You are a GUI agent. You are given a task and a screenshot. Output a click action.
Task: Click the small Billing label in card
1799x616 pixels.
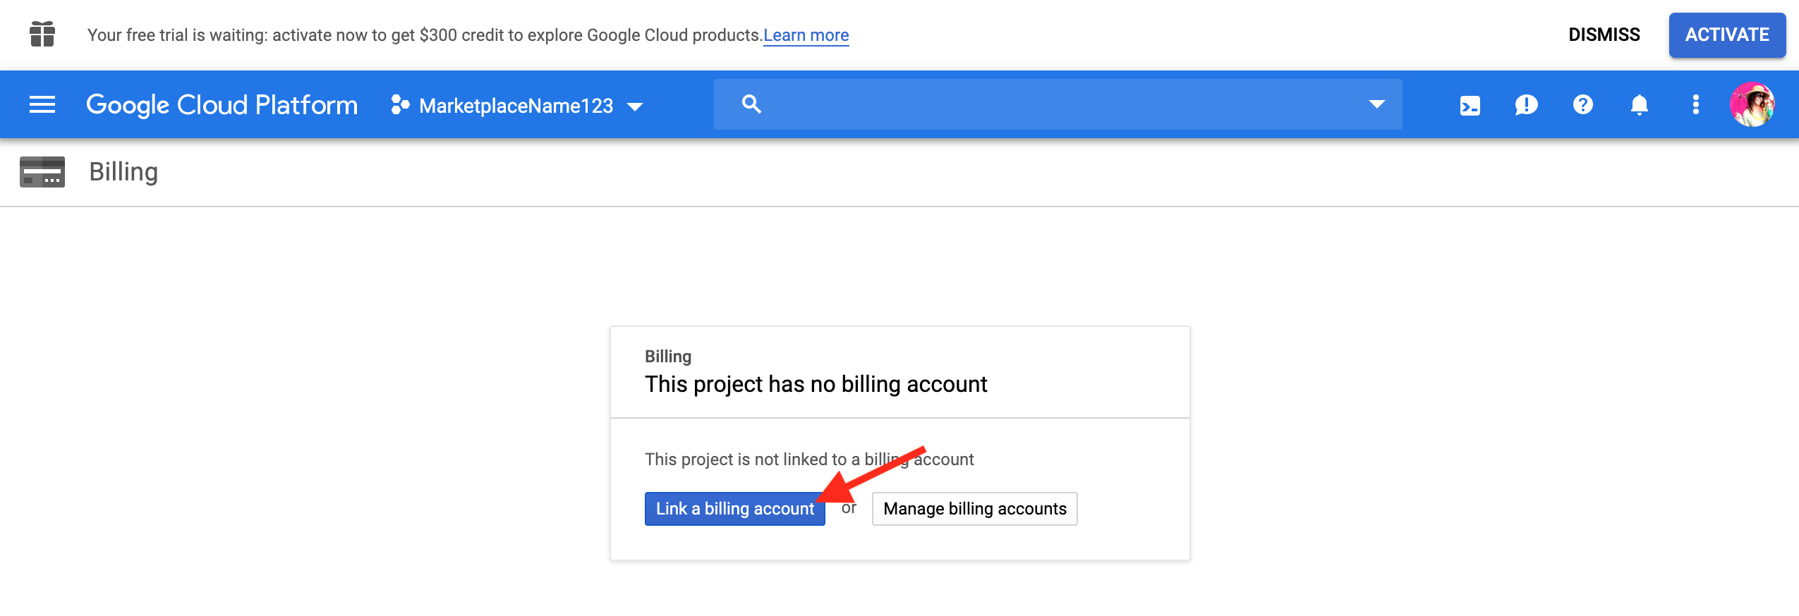(x=667, y=357)
